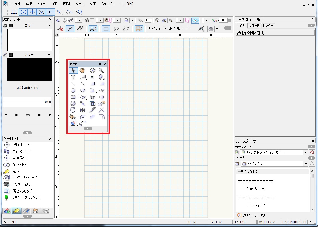The width and height of the screenshot is (318, 227).
Task: Enable rectangular marquee selection mode
Action: 106,29
